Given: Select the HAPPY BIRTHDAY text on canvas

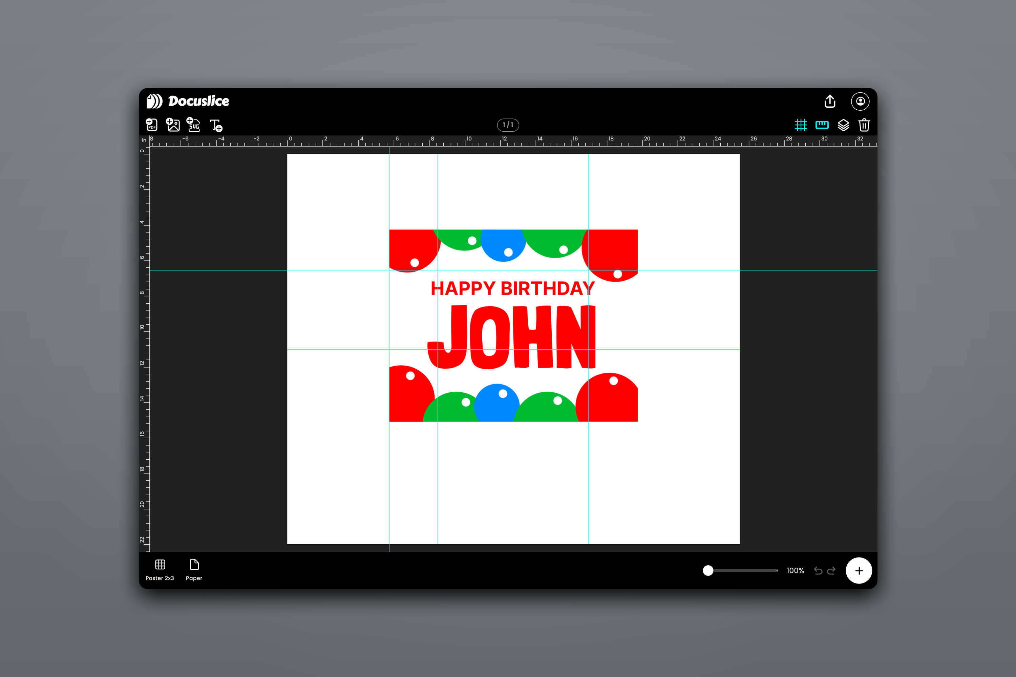Looking at the screenshot, I should click(513, 288).
